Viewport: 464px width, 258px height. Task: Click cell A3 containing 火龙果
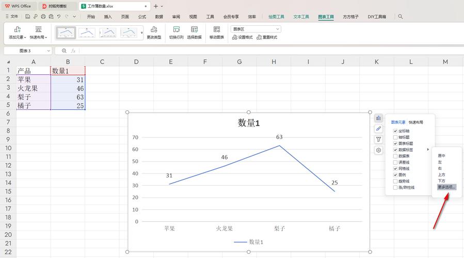[x=34, y=88]
